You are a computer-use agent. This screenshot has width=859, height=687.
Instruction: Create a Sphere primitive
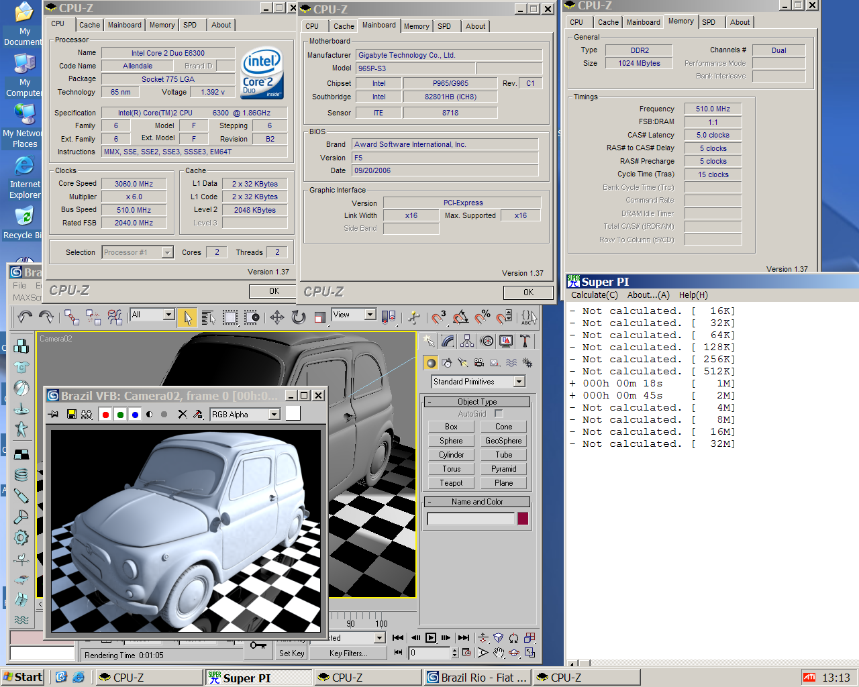tap(451, 441)
